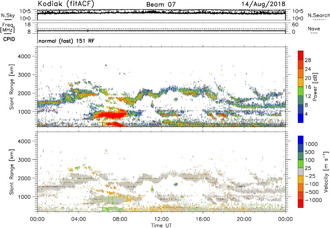The height and width of the screenshot is (228, 330).
Task: Click the '16' power scale value
Action: point(308,87)
